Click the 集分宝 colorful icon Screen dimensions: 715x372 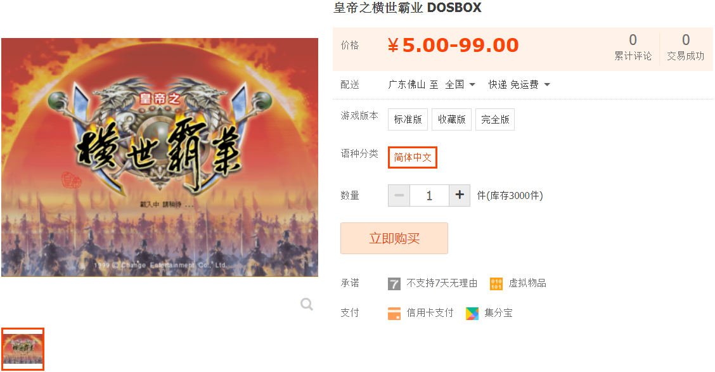pos(472,313)
